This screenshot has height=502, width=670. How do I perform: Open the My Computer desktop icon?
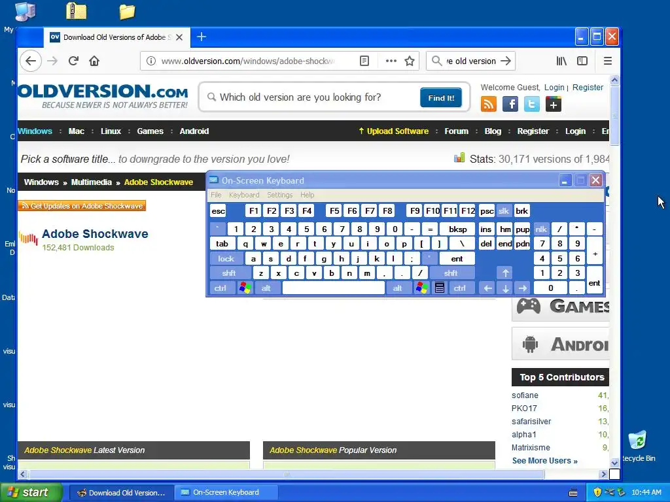(25, 12)
